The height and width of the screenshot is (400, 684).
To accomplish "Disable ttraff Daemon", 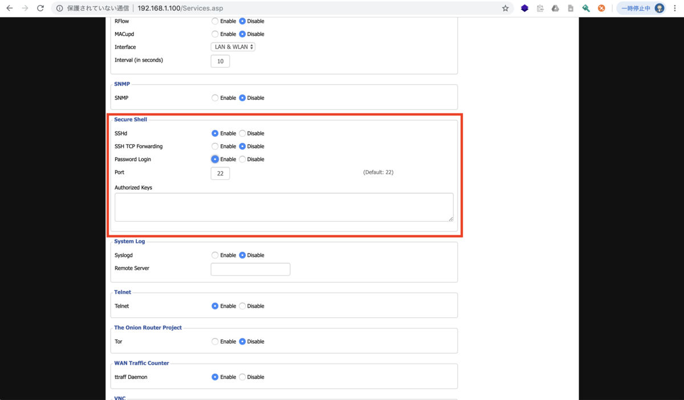I will tap(242, 377).
